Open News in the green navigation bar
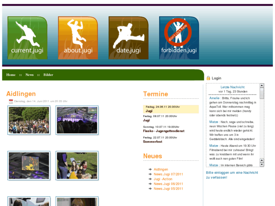This screenshot has height=206, width=275. click(x=30, y=75)
